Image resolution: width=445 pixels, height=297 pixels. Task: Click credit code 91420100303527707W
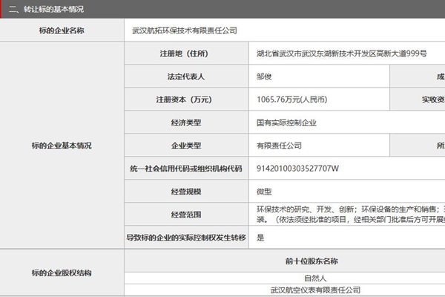pos(297,169)
